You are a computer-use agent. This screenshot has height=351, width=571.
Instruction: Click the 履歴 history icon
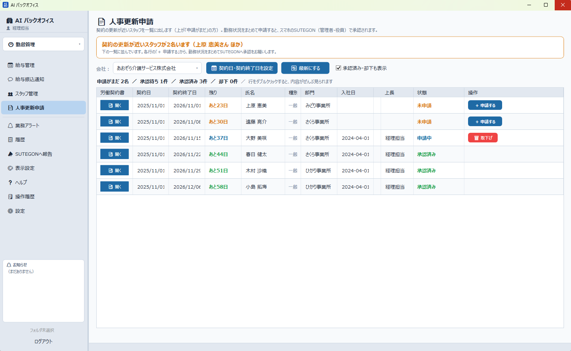click(x=10, y=140)
